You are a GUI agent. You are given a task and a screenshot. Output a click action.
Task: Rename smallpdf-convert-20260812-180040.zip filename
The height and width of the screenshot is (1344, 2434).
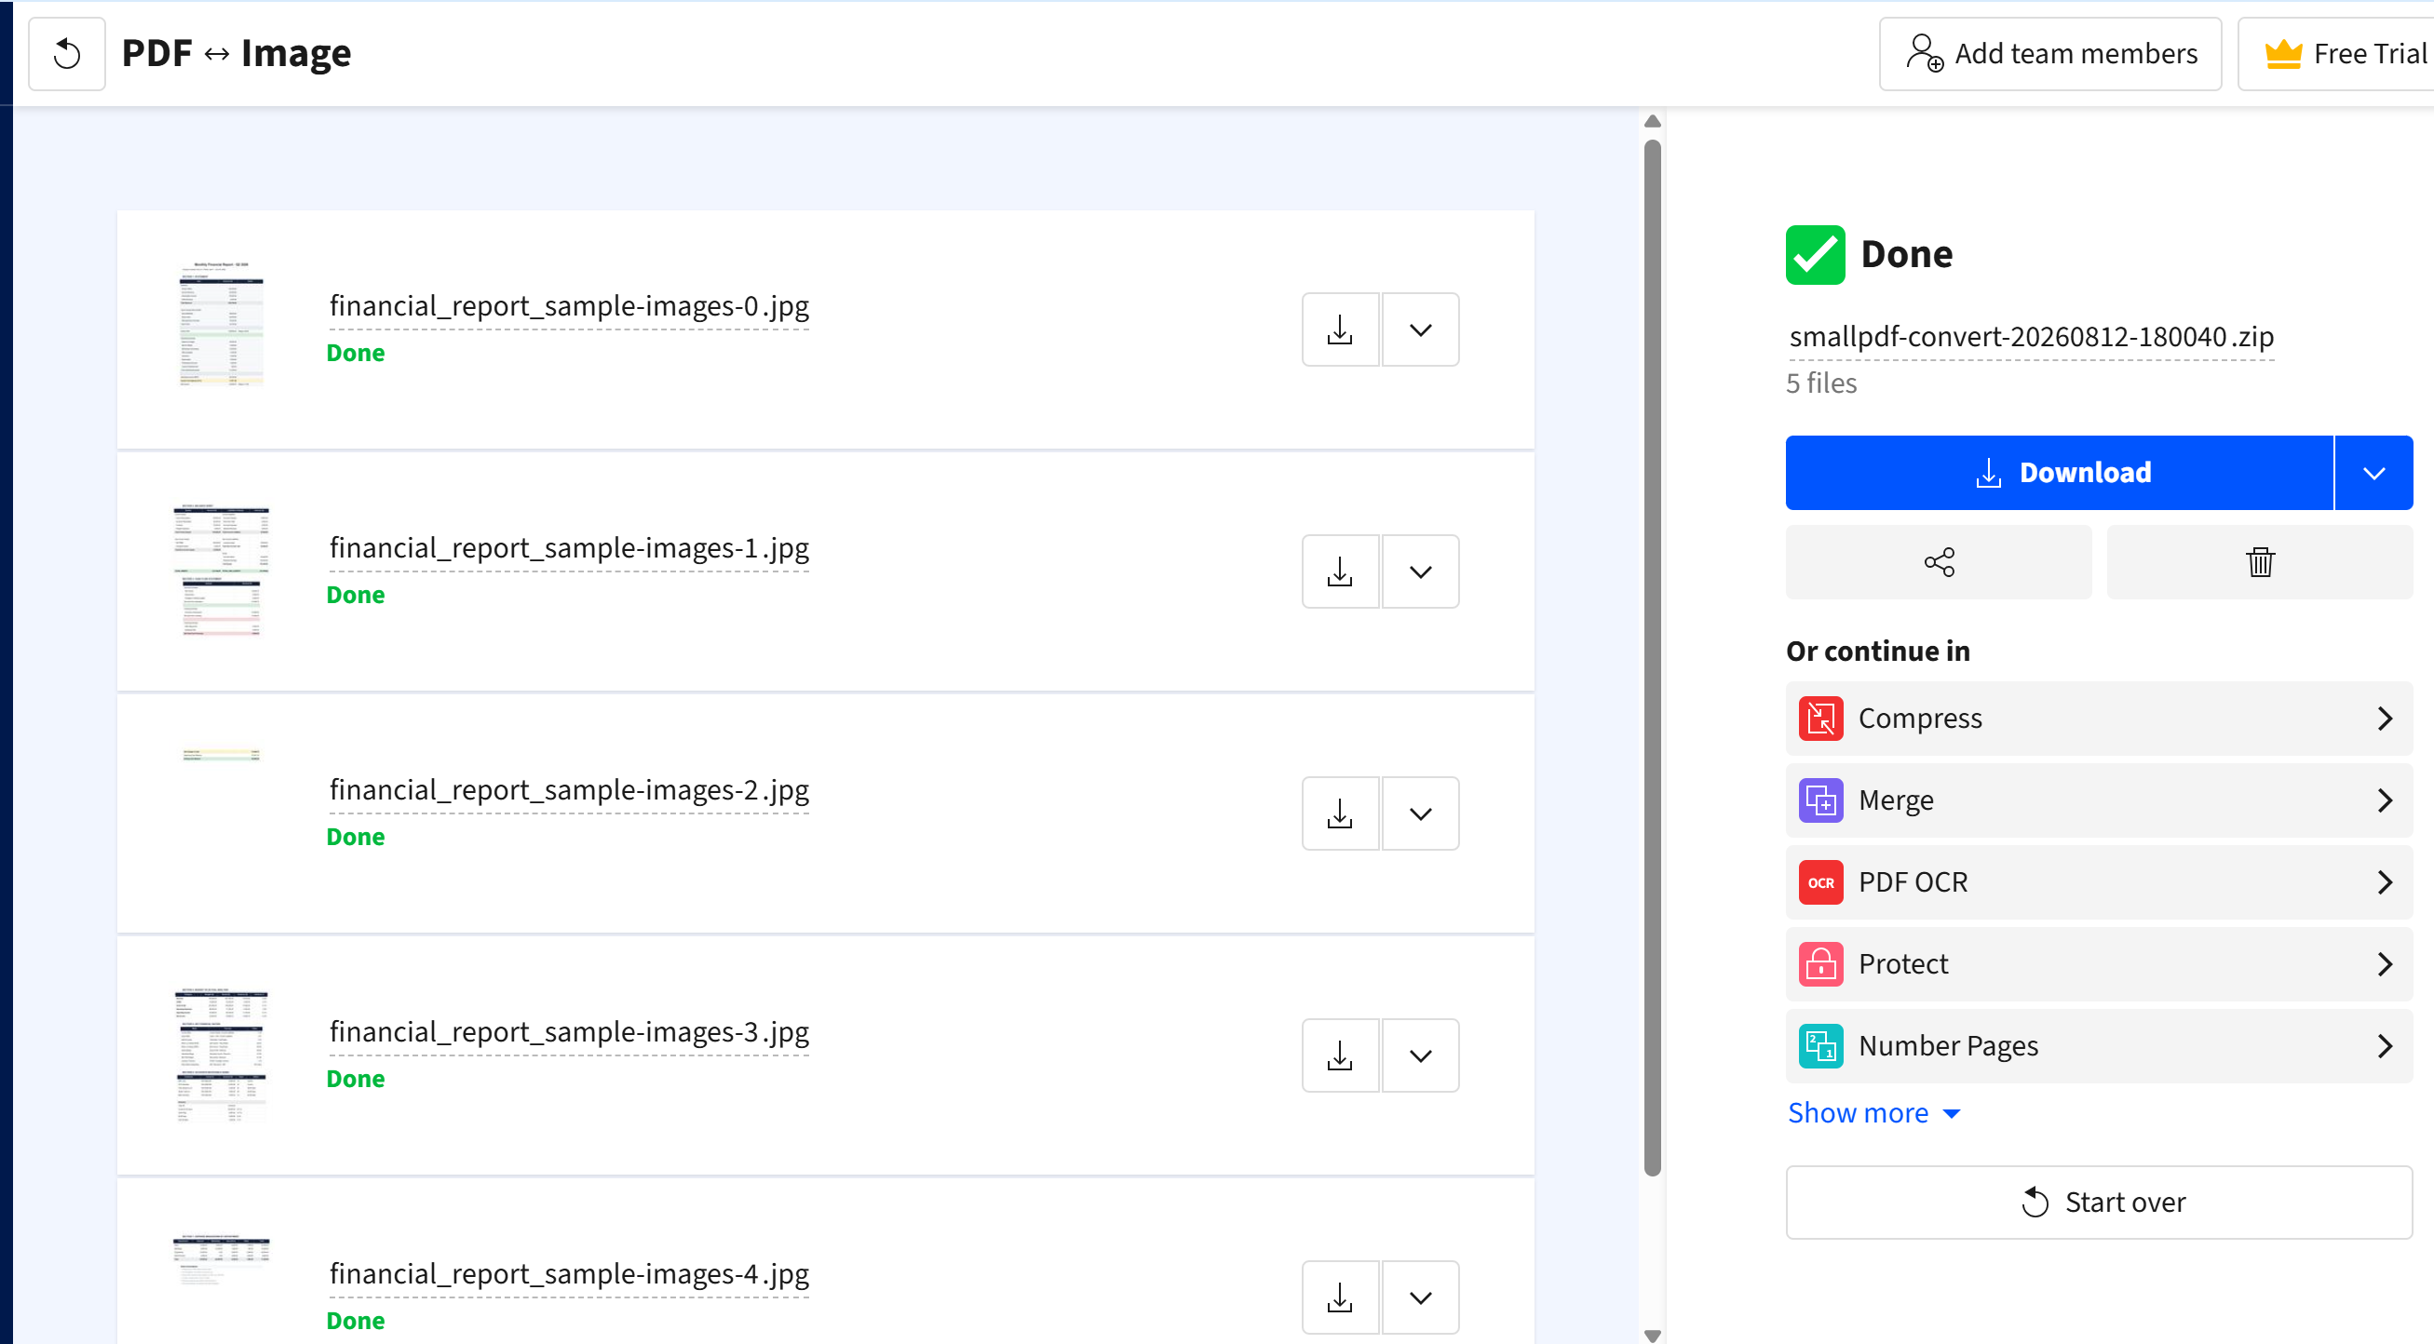point(2031,337)
